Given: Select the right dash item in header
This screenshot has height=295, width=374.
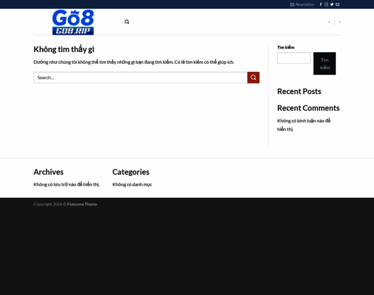Looking at the screenshot, I should (x=340, y=22).
